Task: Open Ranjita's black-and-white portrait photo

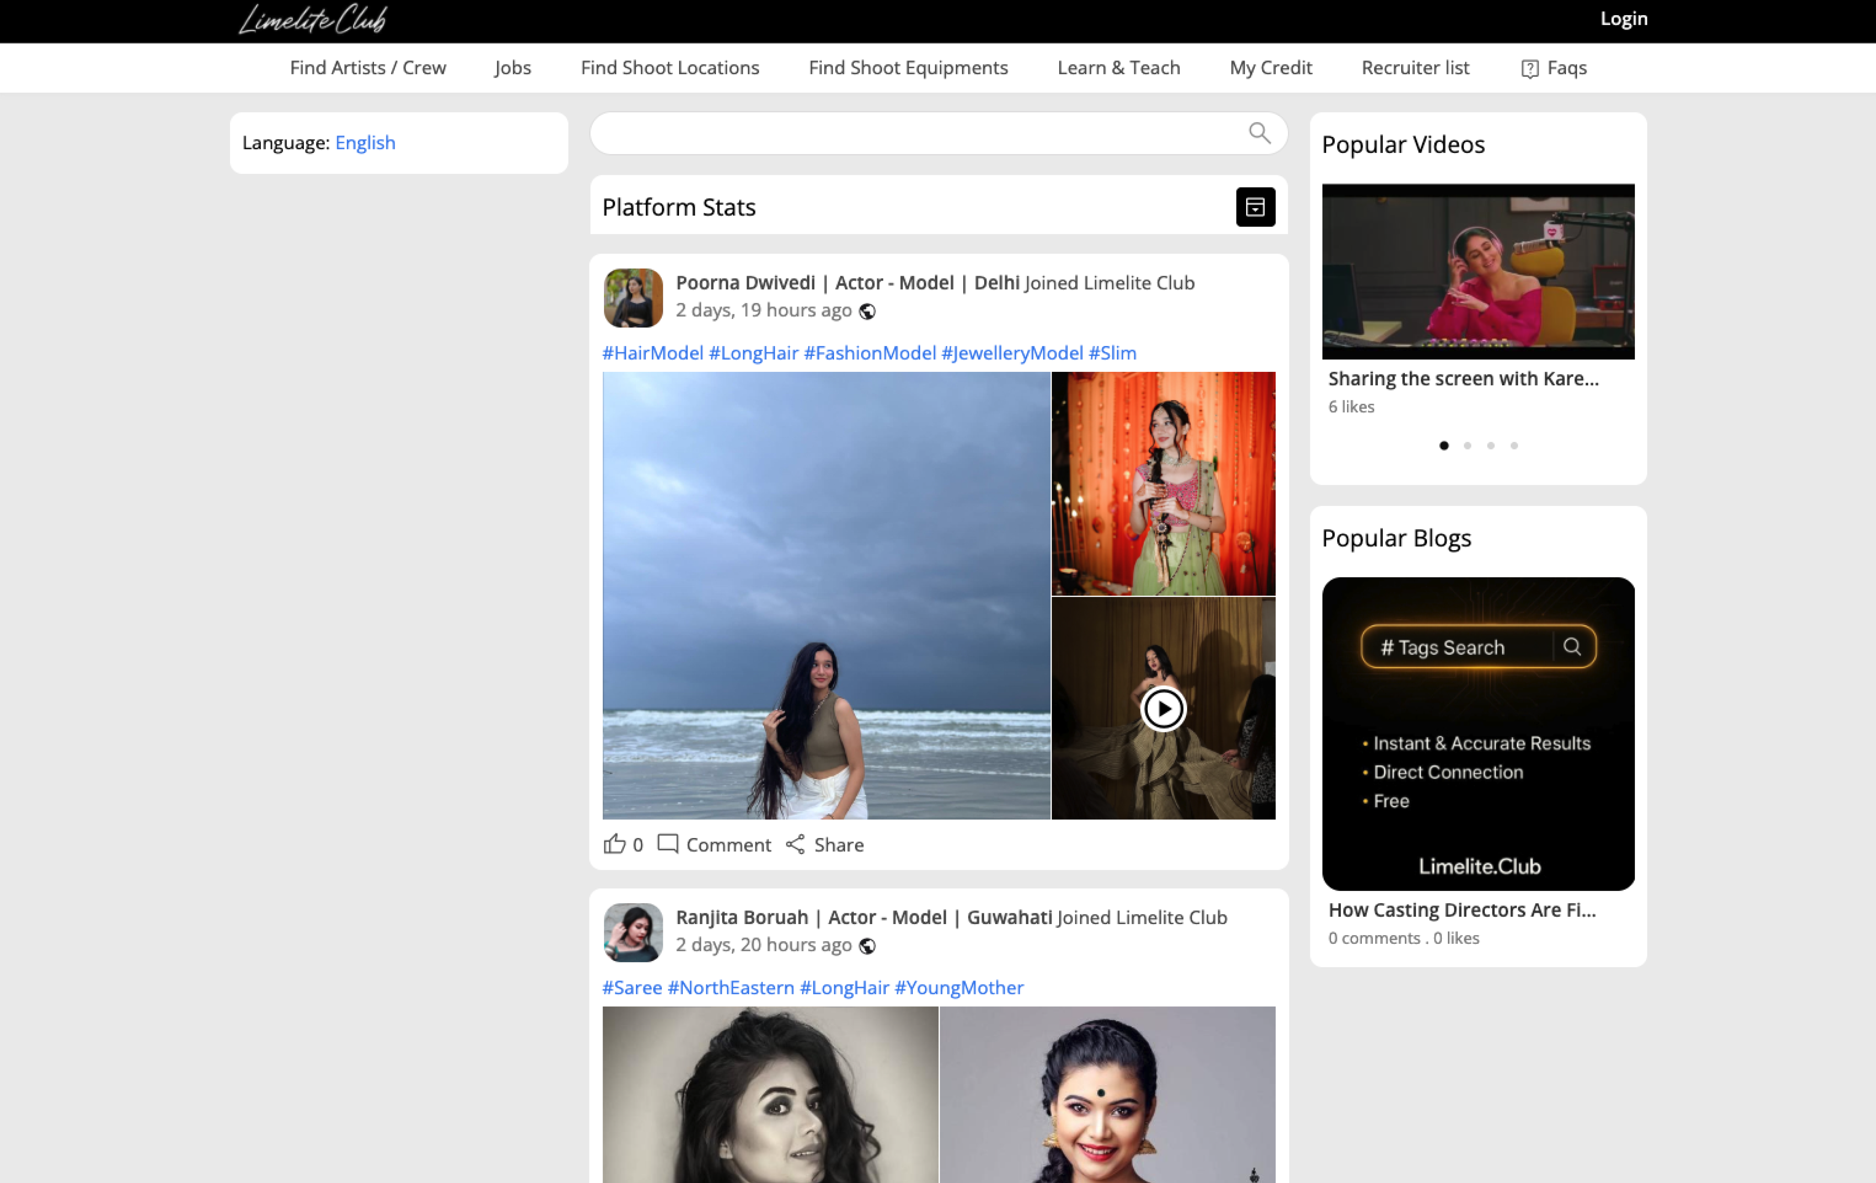Action: click(x=771, y=1094)
